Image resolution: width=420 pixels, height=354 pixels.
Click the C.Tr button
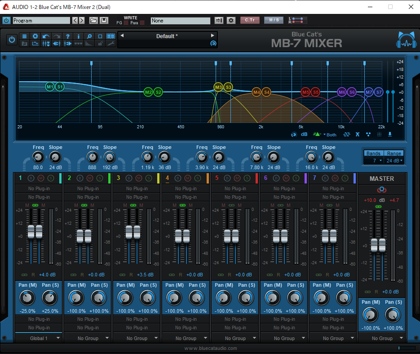[x=250, y=20]
